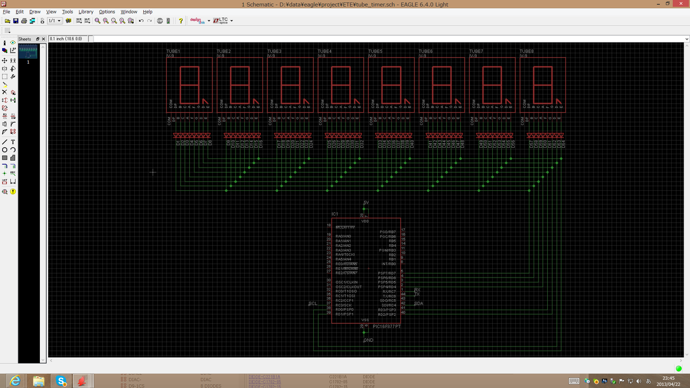Open the Draw menu
The width and height of the screenshot is (690, 388).
click(34, 11)
